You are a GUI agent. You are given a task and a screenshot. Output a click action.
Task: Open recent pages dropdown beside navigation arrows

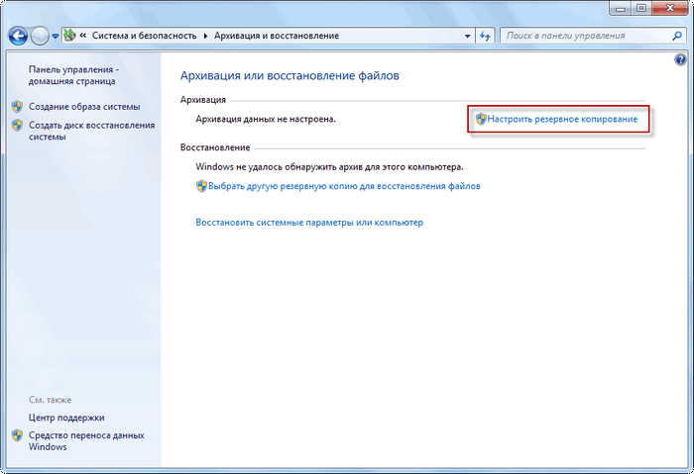[54, 37]
